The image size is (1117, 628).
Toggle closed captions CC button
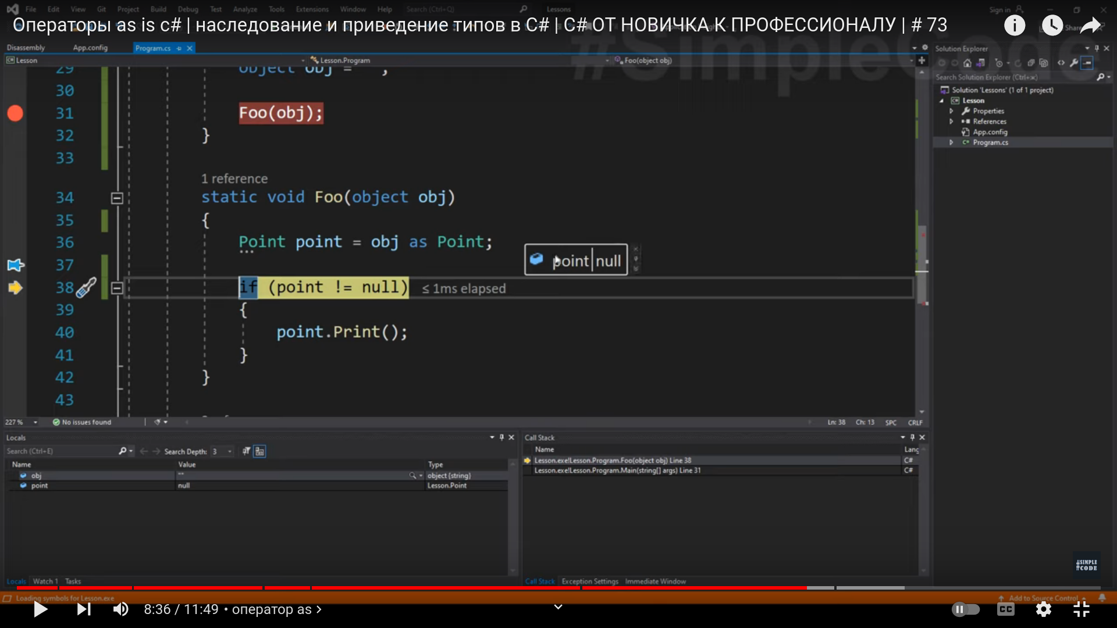point(1006,609)
